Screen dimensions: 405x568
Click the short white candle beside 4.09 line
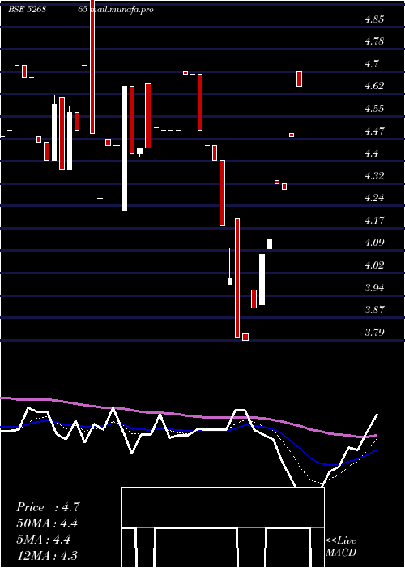270,244
